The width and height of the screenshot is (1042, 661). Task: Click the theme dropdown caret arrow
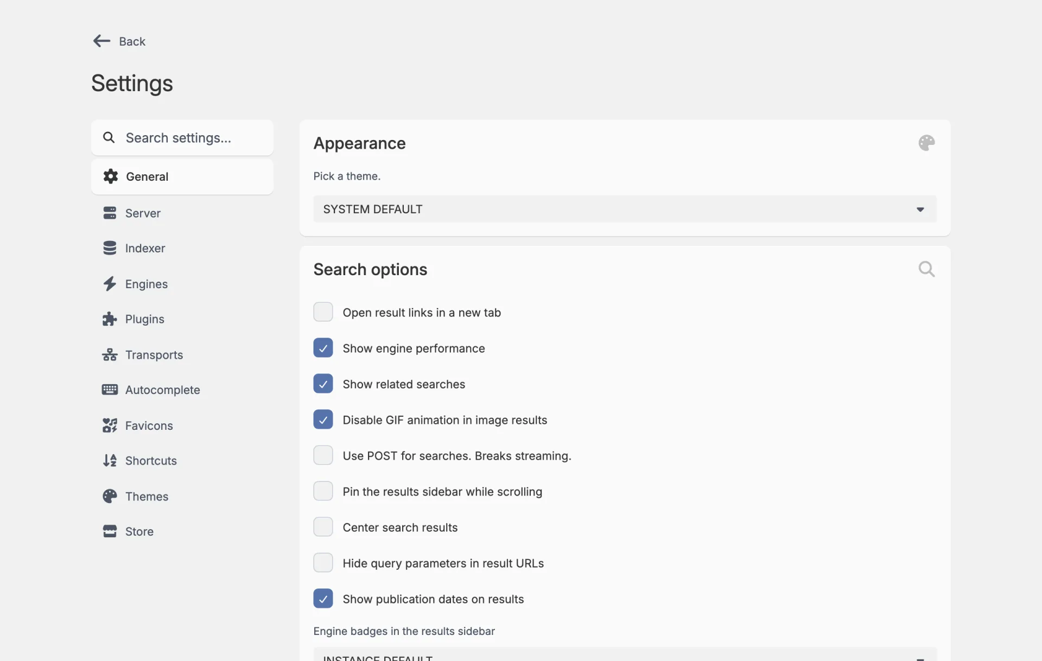(x=920, y=209)
